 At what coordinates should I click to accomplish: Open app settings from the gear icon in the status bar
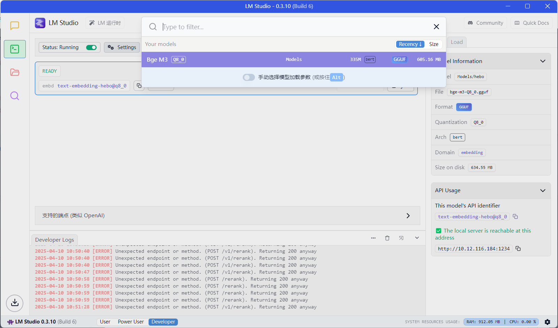click(548, 322)
